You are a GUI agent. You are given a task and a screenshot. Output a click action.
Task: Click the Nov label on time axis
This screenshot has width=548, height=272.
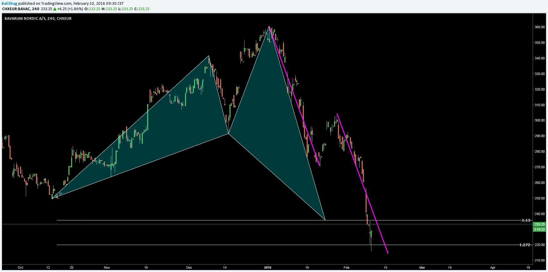(107, 267)
